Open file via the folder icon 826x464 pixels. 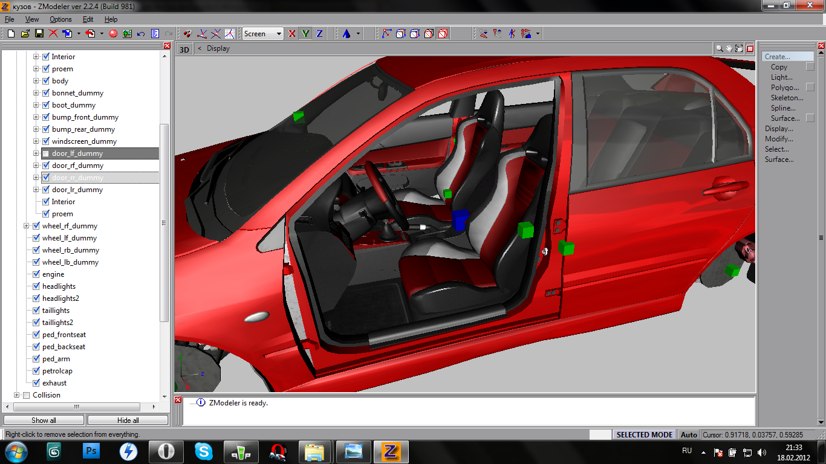point(25,34)
